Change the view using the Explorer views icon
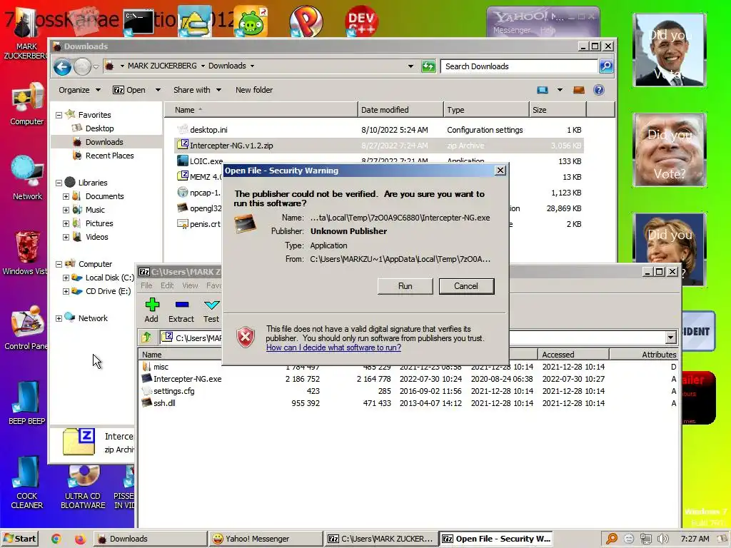 [x=543, y=90]
